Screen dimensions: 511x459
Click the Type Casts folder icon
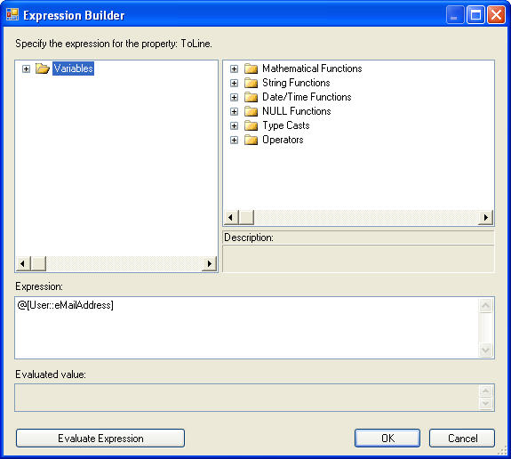251,125
